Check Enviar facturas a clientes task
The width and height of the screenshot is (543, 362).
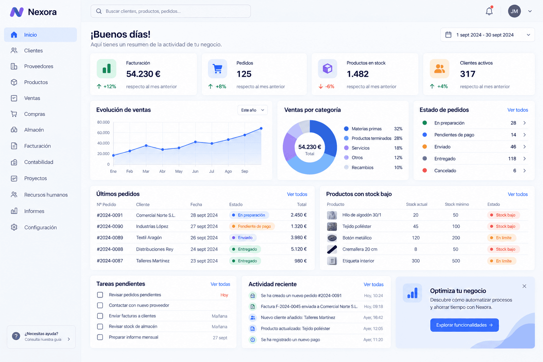tap(100, 316)
